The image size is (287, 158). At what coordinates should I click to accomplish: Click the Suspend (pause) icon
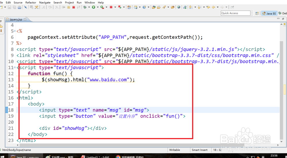(69, 7)
